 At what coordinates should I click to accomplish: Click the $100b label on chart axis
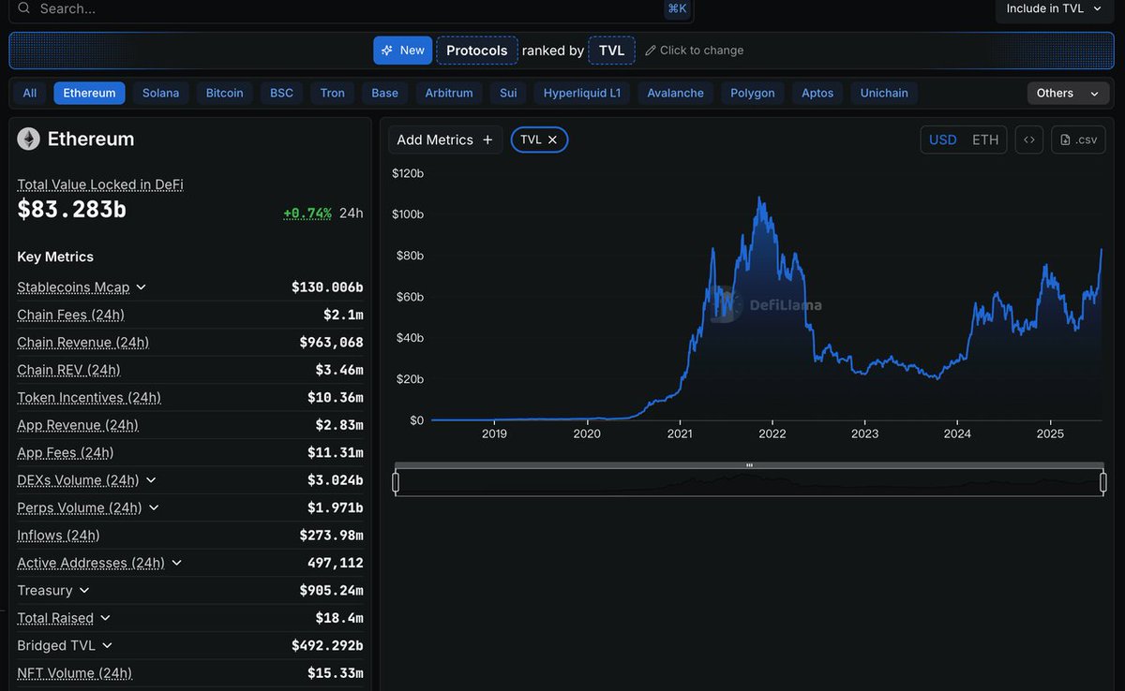click(x=408, y=214)
